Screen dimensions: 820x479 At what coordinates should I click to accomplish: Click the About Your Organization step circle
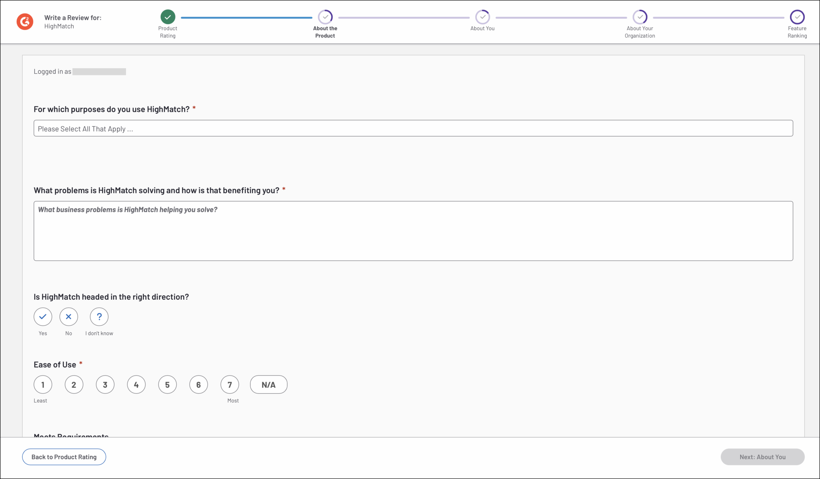640,17
